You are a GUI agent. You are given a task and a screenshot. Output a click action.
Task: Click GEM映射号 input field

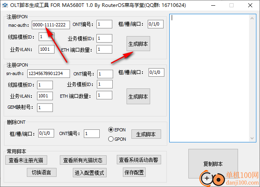[x=45, y=107]
